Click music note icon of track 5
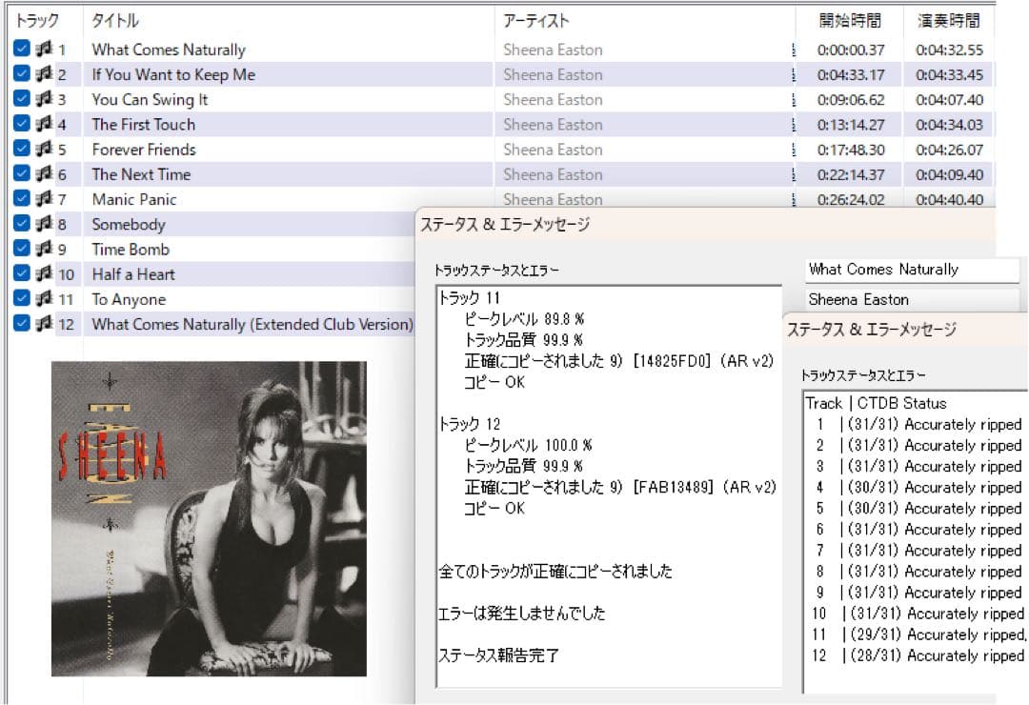Image resolution: width=1029 pixels, height=705 pixels. point(44,149)
